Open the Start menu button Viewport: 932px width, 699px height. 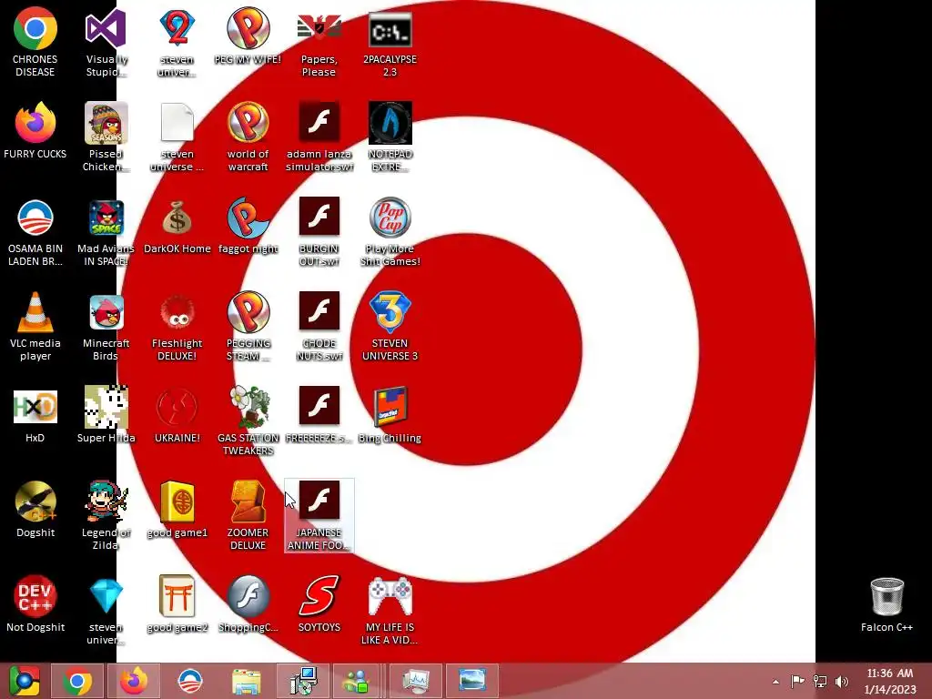pyautogui.click(x=25, y=681)
